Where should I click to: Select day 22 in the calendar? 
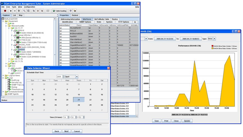point(90,100)
